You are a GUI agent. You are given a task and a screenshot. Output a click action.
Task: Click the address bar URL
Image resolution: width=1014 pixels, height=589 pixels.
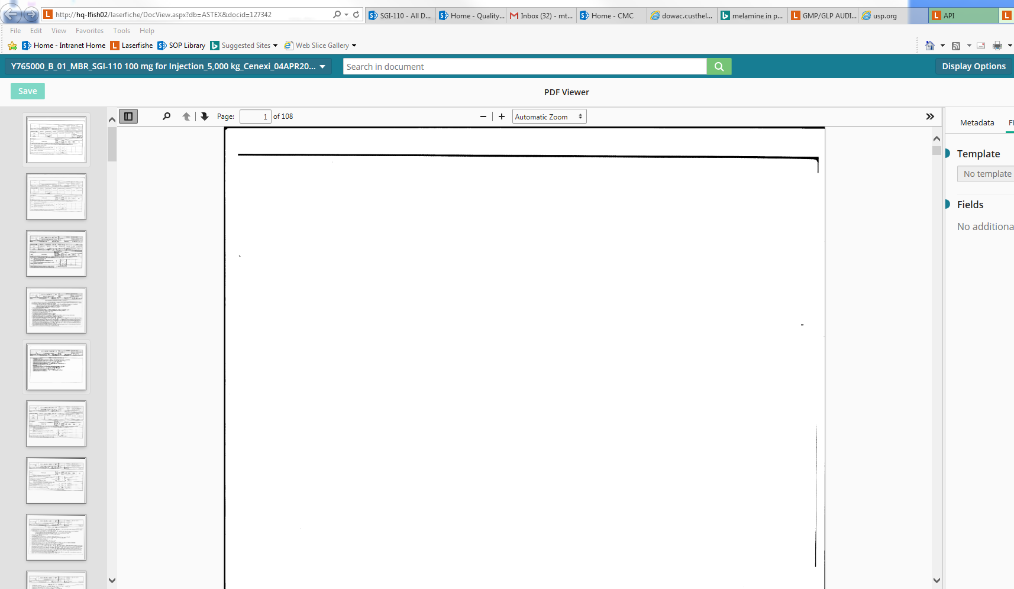pos(163,14)
